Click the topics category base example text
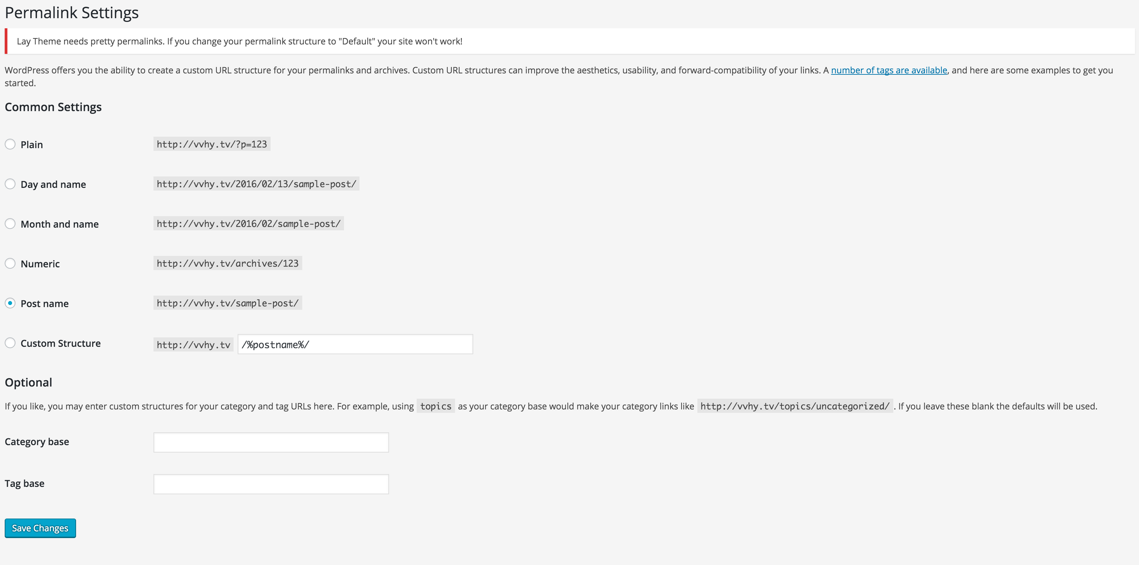Viewport: 1139px width, 565px height. click(435, 406)
